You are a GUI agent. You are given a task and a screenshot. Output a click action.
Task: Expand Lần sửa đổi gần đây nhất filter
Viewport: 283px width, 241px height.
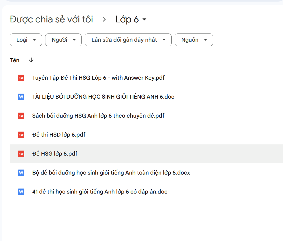coord(128,40)
